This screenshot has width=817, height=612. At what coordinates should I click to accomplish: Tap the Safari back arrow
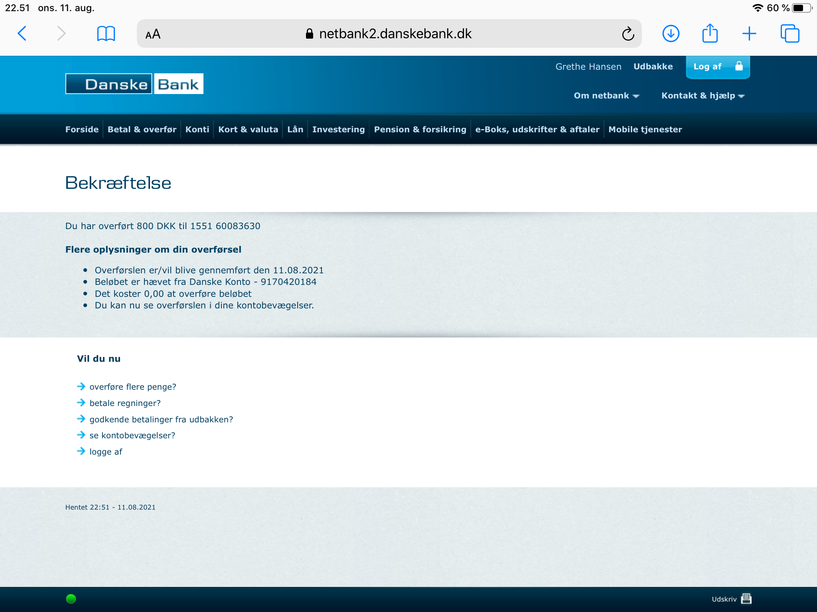pyautogui.click(x=22, y=33)
